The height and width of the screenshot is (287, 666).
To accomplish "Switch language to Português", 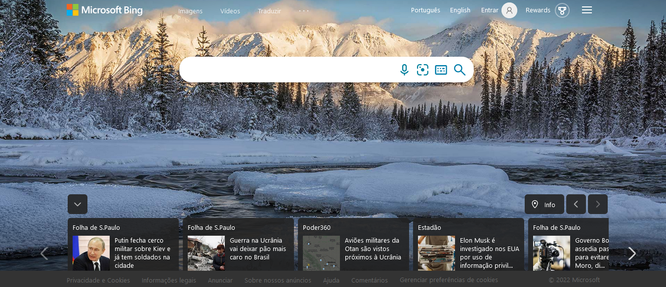I will coord(425,10).
